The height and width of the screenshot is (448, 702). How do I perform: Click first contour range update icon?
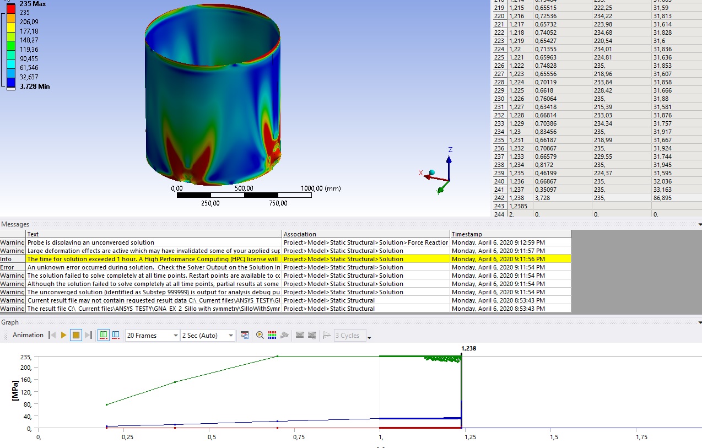pyautogui.click(x=300, y=335)
